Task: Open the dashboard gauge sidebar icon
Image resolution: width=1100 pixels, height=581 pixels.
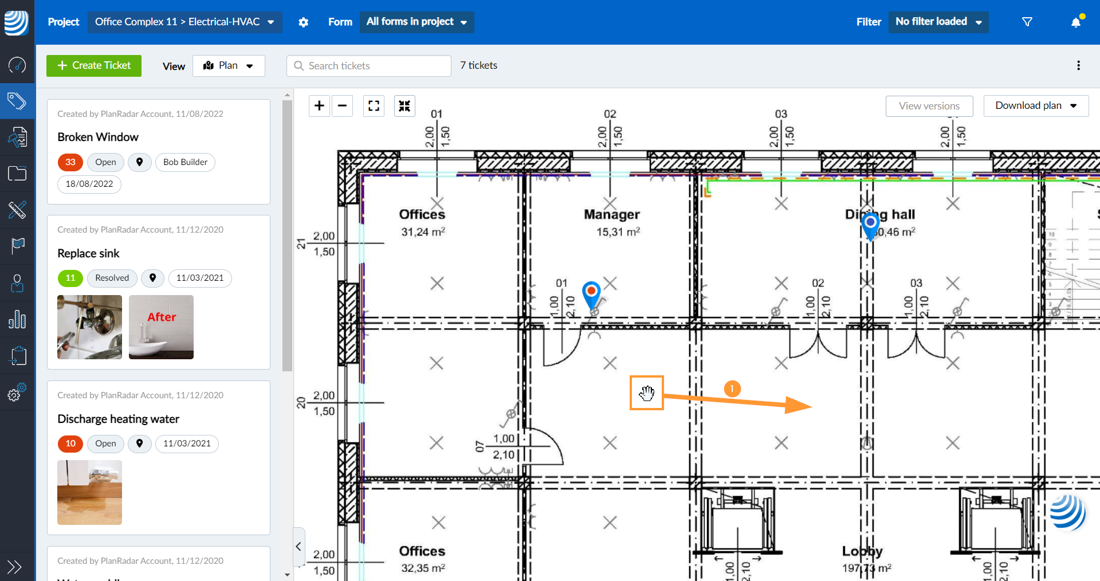Action: pos(17,65)
